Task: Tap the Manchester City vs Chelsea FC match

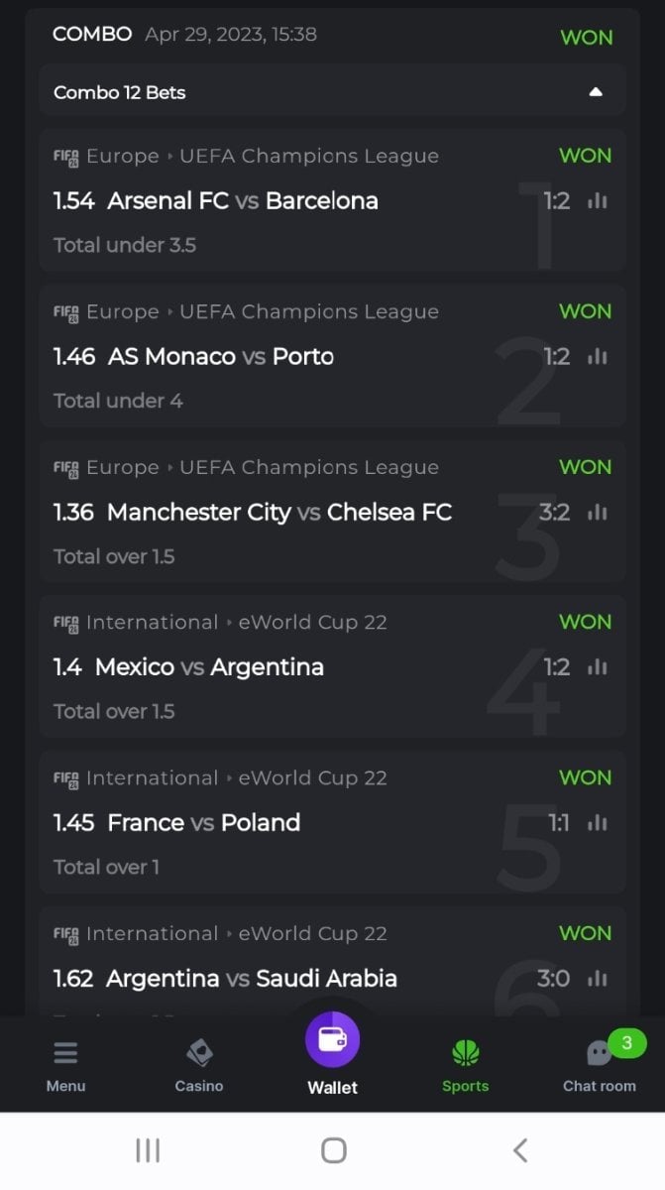Action: tap(278, 513)
